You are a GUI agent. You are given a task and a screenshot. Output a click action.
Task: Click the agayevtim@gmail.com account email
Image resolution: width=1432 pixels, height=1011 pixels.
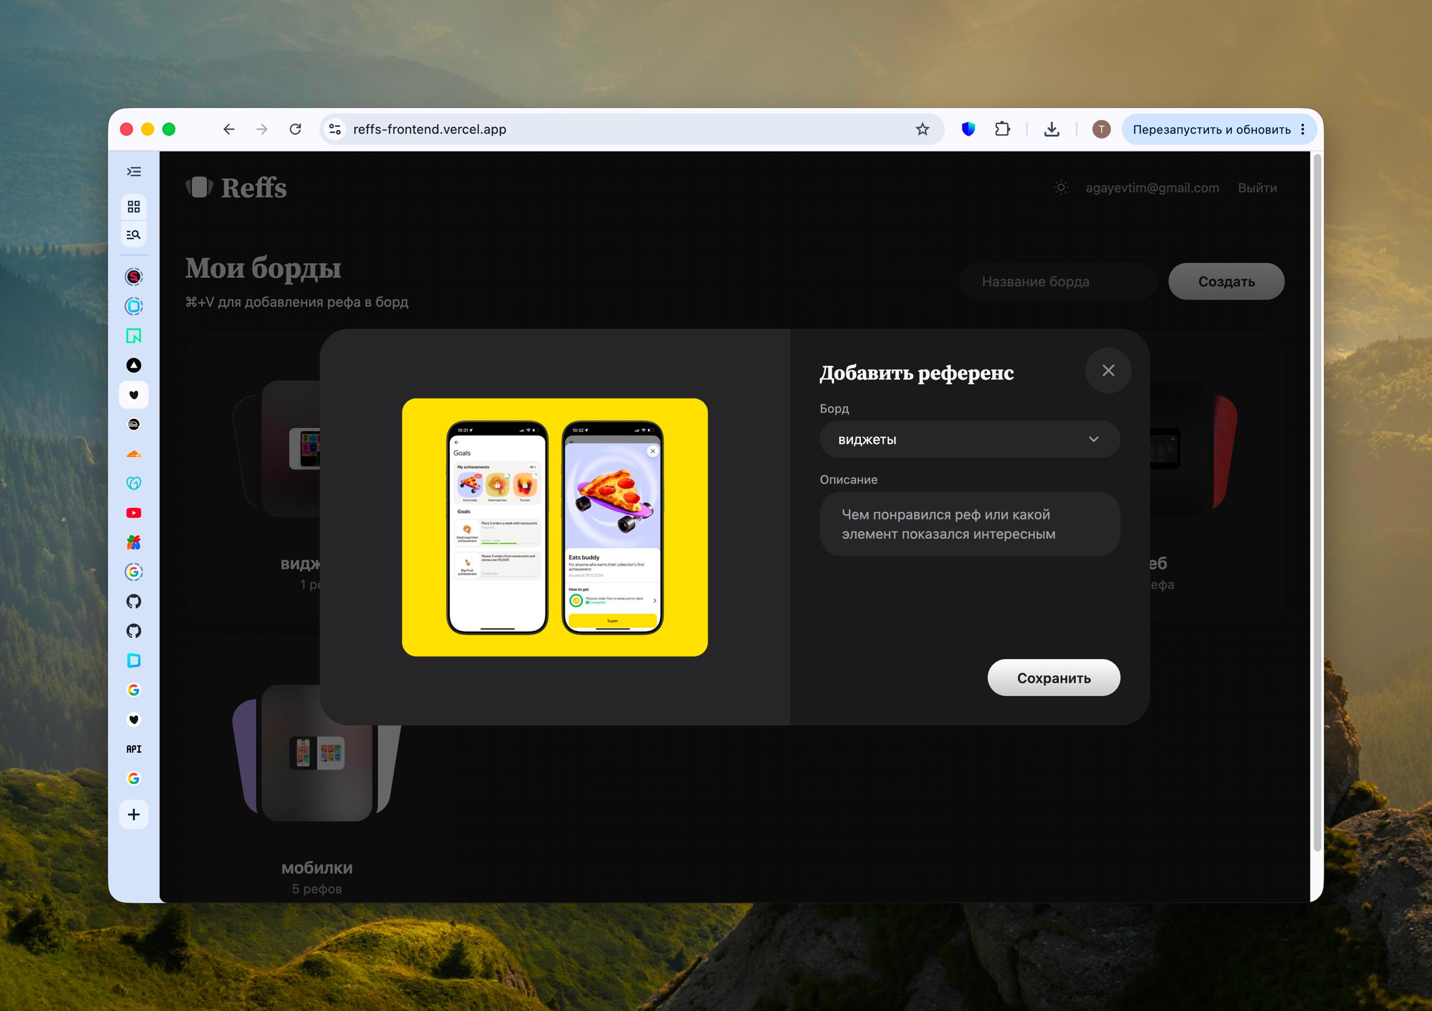point(1152,188)
